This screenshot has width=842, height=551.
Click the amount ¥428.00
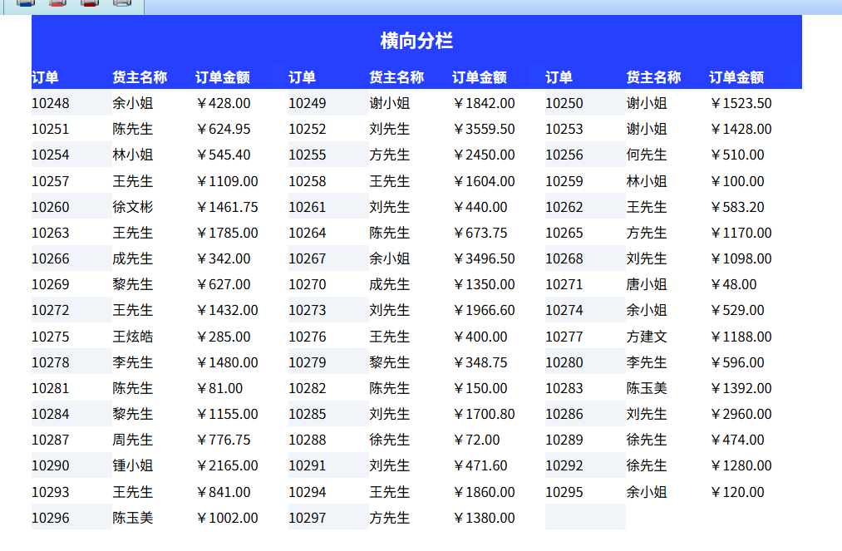pos(223,103)
